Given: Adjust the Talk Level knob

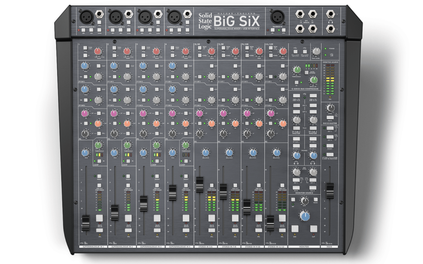Looking at the screenshot, I should click(x=316, y=51).
